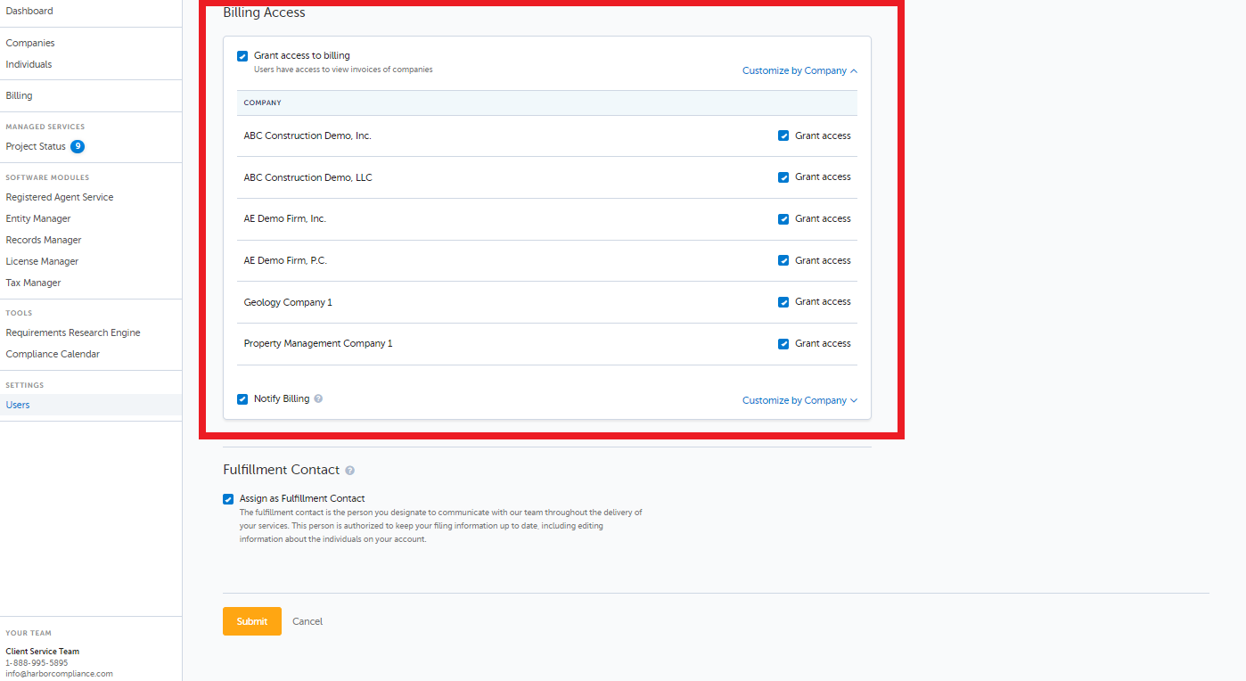Click the Fulfillment Contact section heading
This screenshot has width=1246, height=681.
282,470
